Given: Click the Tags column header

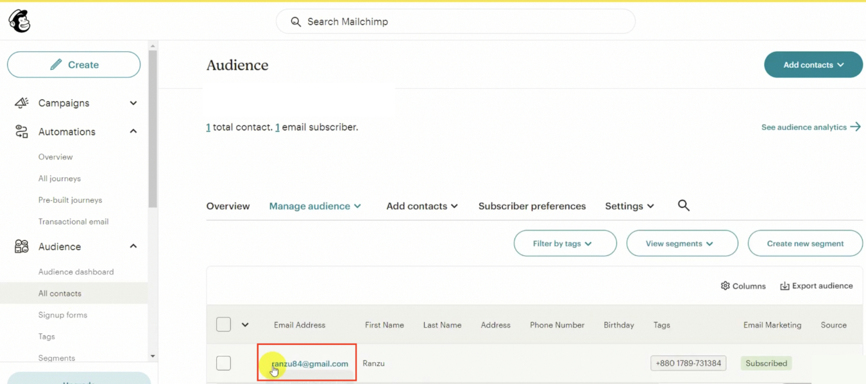Looking at the screenshot, I should (x=661, y=325).
